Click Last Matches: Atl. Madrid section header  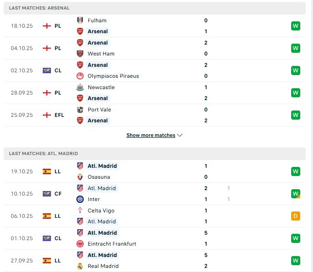point(43,154)
